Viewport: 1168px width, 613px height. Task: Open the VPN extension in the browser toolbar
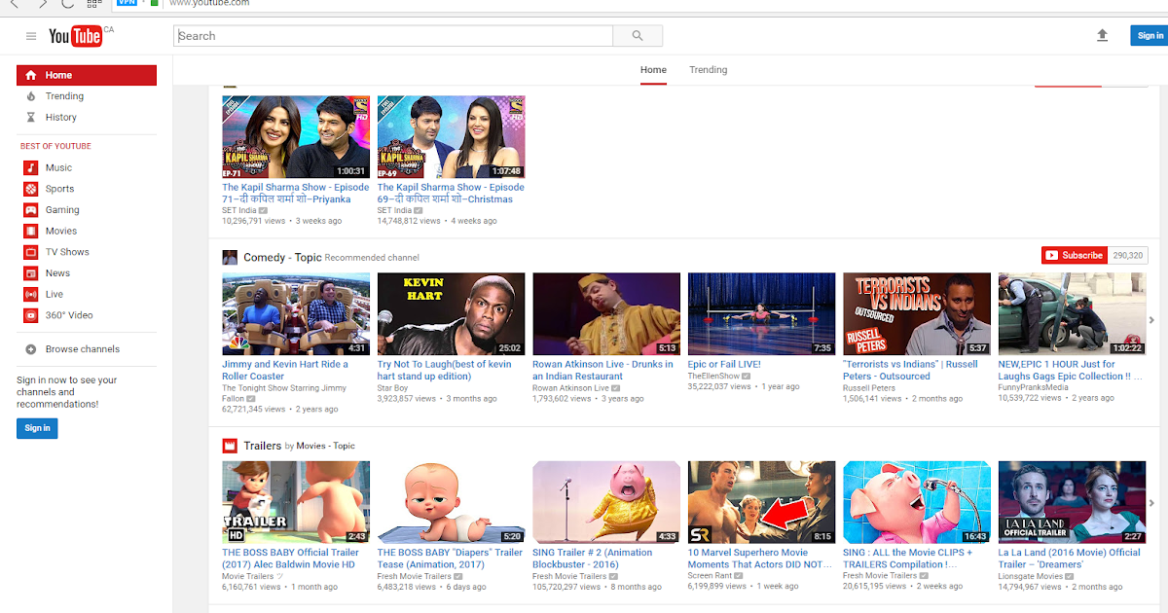(127, 3)
